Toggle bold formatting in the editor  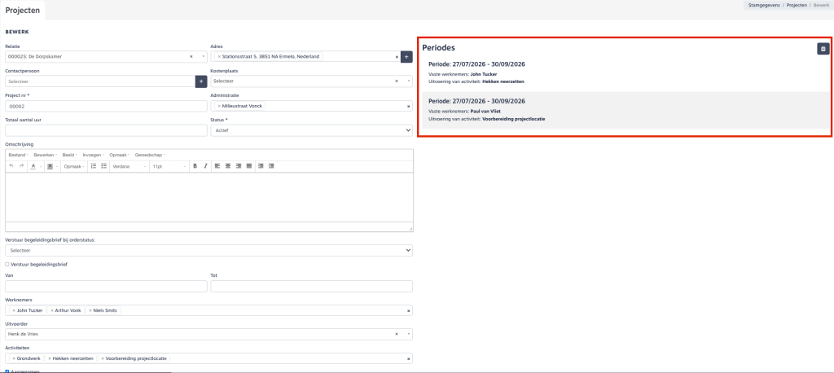(195, 166)
